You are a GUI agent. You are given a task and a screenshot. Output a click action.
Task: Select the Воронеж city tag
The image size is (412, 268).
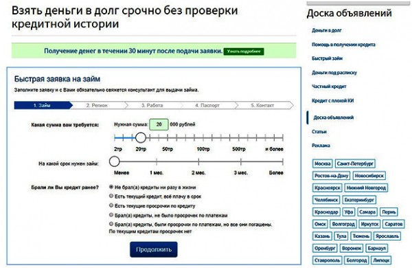tap(352, 248)
